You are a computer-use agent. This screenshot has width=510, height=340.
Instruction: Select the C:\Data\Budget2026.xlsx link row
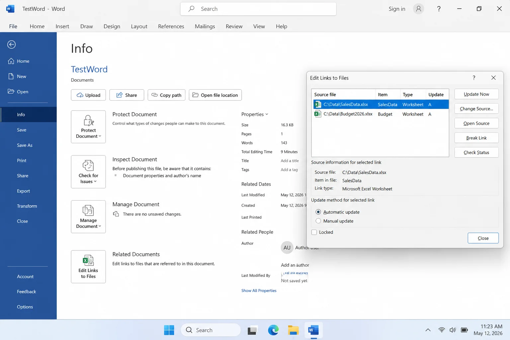380,114
